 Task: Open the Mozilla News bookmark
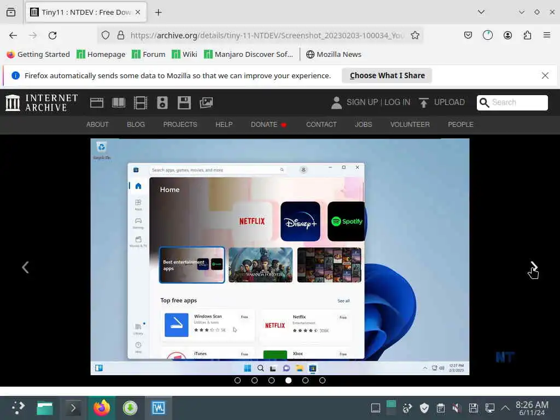pyautogui.click(x=334, y=54)
